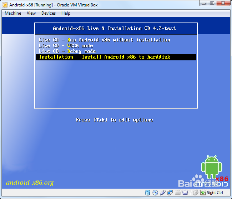
Task: Close the VirtualBox window
Action: pyautogui.click(x=223, y=3)
